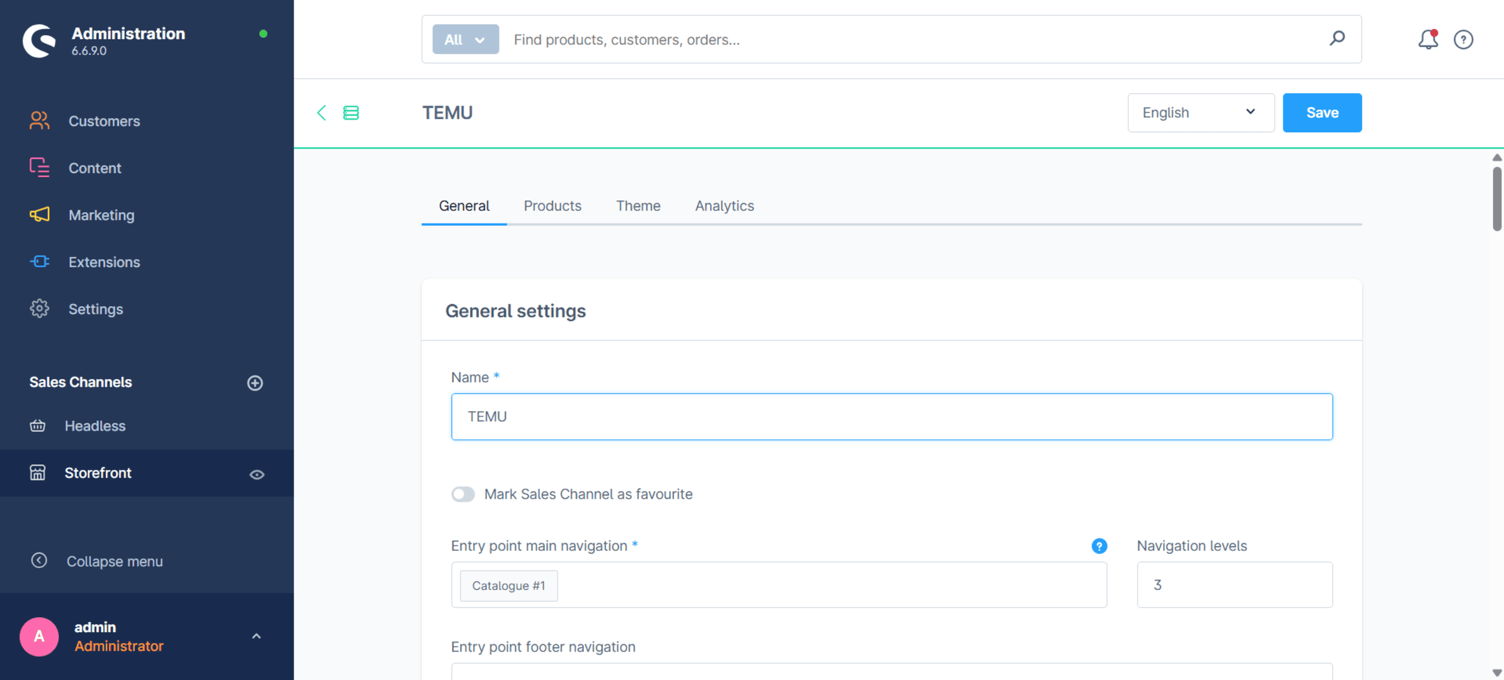
Task: Click the Storefront eye preview icon
Action: point(256,475)
